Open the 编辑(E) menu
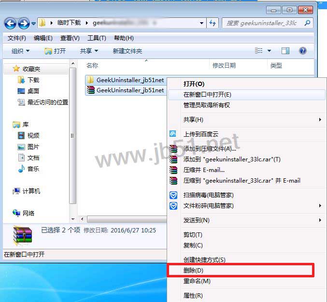Viewport: 327px width, 302px height. [x=43, y=38]
